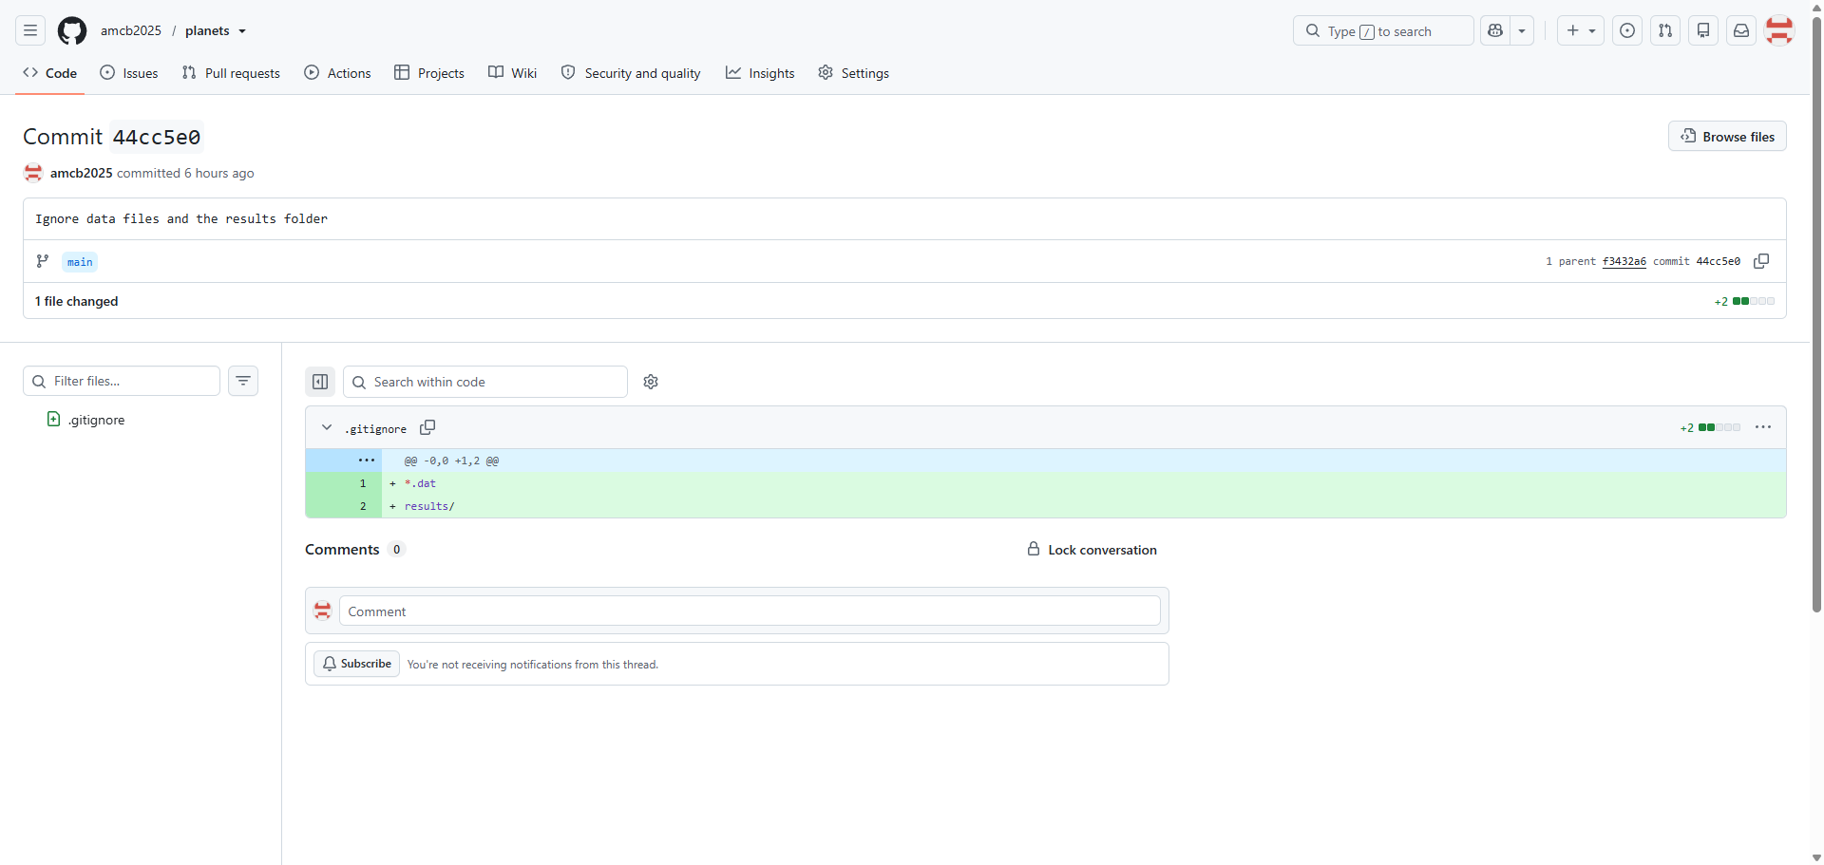Copy the .gitignore file path

427,427
